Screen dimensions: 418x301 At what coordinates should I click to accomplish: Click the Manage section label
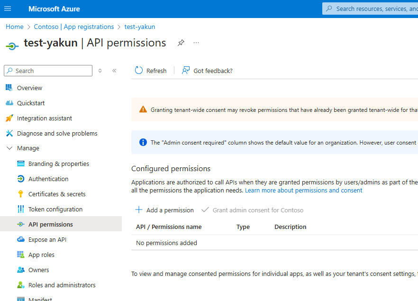[x=28, y=148]
